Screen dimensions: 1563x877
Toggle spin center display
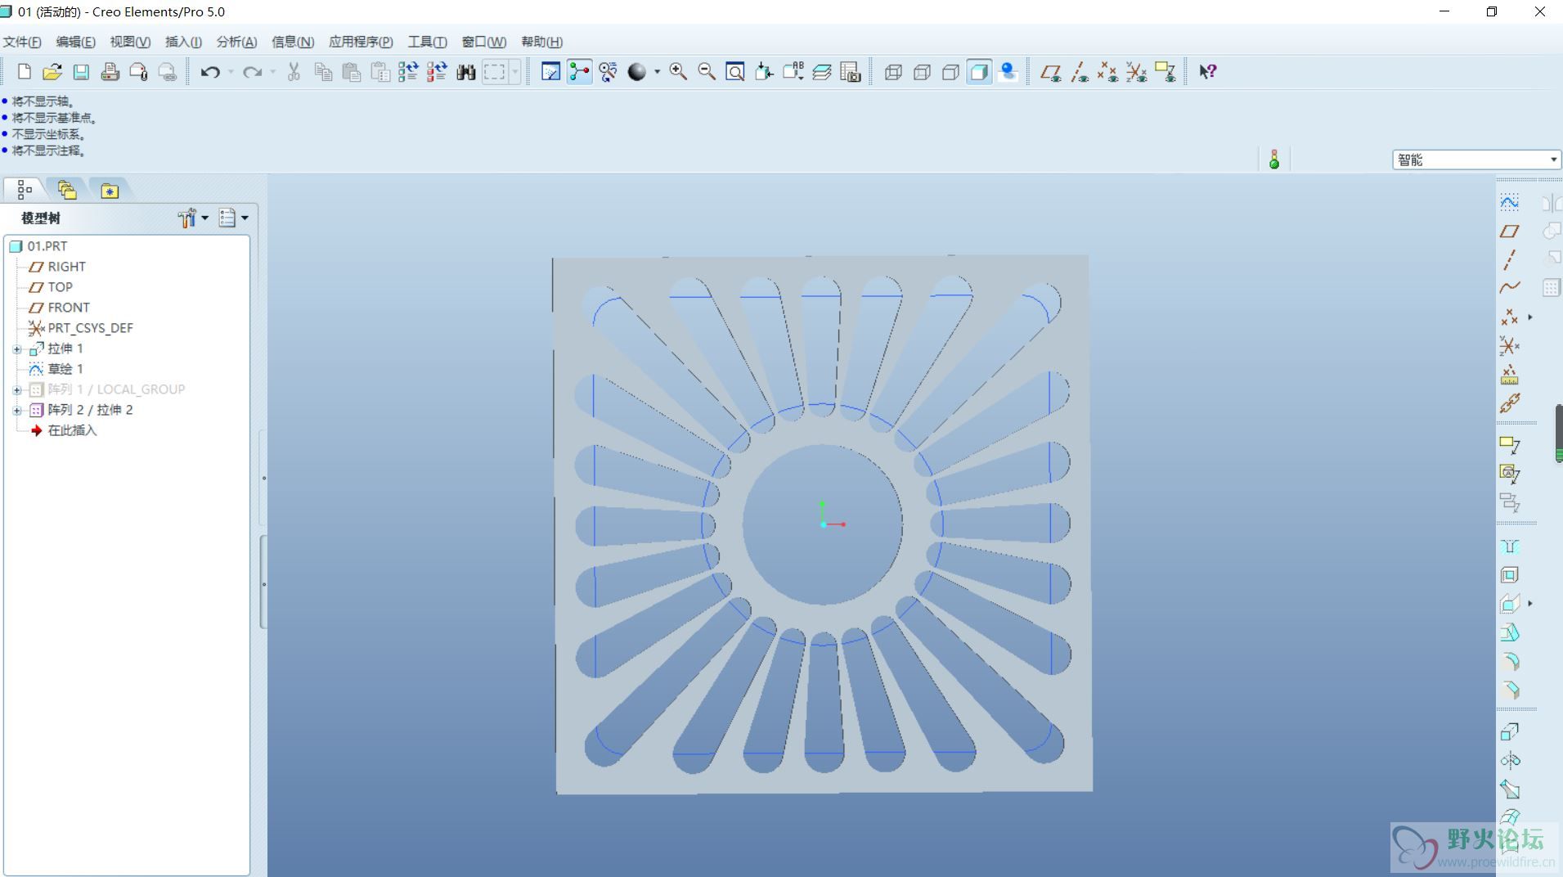(579, 72)
